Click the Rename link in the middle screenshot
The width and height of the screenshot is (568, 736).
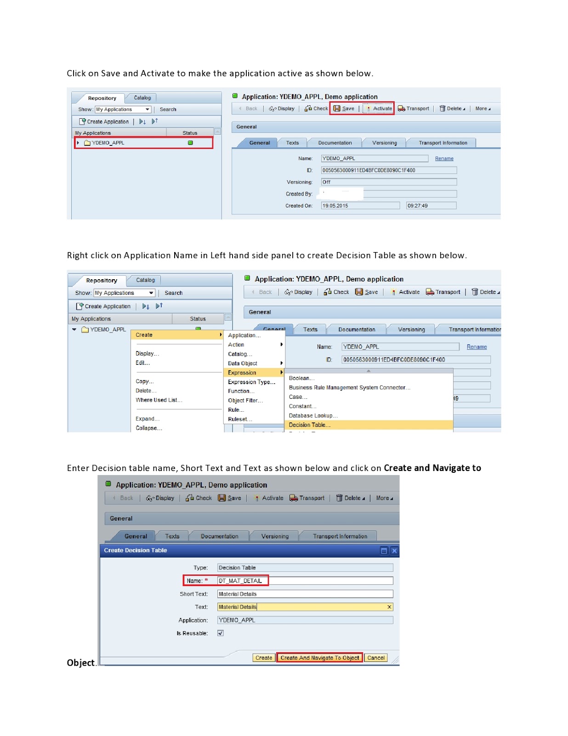(x=477, y=347)
